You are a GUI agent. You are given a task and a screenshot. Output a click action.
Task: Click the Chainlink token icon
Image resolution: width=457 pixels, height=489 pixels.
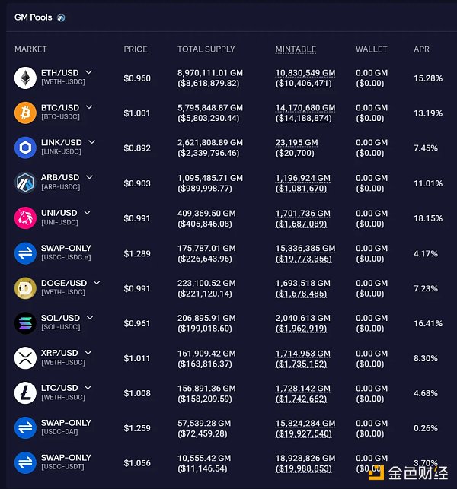tap(25, 148)
